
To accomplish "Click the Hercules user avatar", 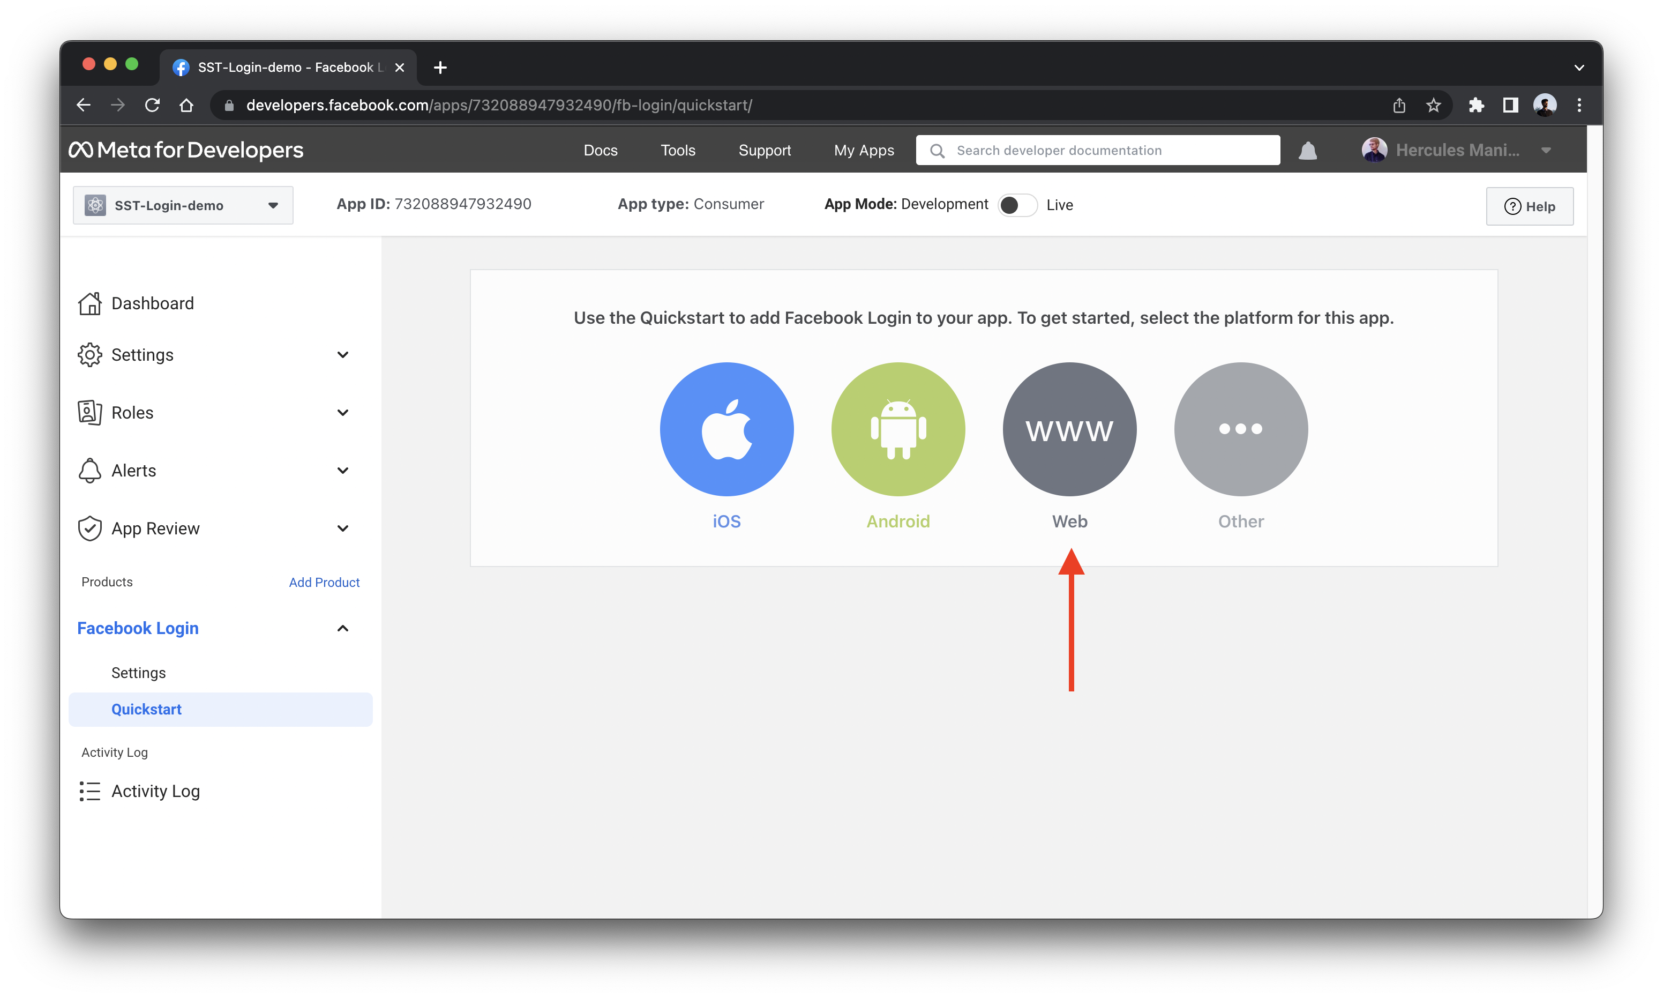I will point(1374,150).
